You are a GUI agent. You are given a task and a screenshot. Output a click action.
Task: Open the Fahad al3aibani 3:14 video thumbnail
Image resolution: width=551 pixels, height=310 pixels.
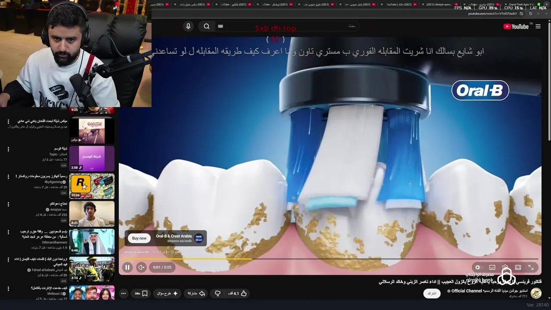(92, 269)
